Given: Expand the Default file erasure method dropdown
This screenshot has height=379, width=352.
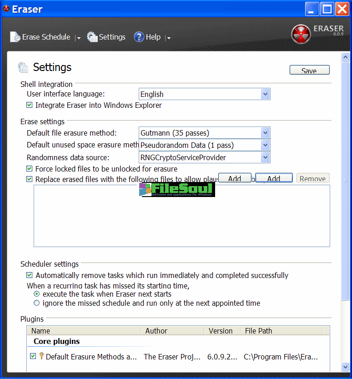Looking at the screenshot, I should [x=266, y=133].
